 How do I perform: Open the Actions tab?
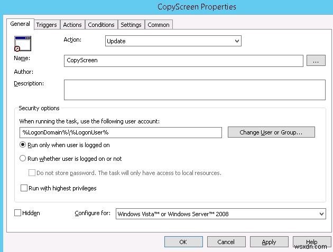click(72, 25)
